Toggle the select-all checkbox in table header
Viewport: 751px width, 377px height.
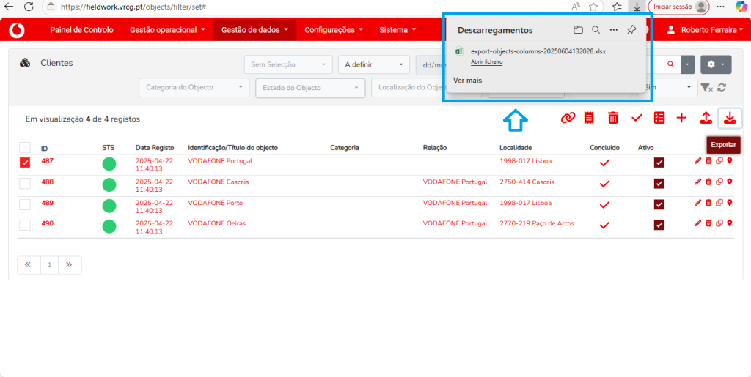tap(25, 148)
